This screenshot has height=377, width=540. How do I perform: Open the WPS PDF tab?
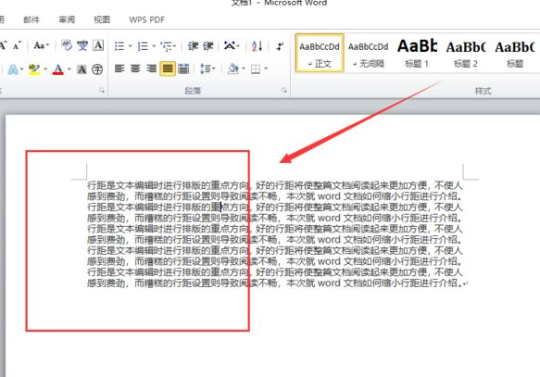(147, 19)
